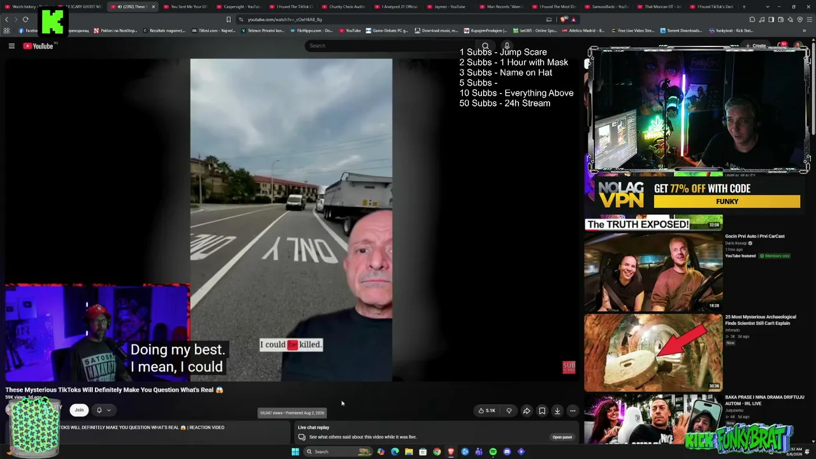
Task: Open browser extensions puzzle icon
Action: [x=752, y=19]
